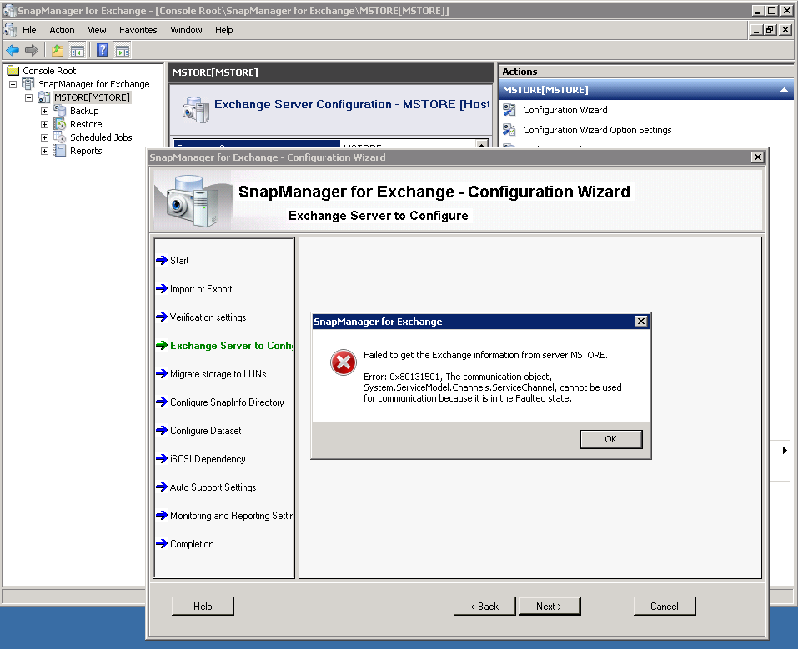Click the Console Root folder icon
Screen dimensions: 798x649
(x=13, y=71)
